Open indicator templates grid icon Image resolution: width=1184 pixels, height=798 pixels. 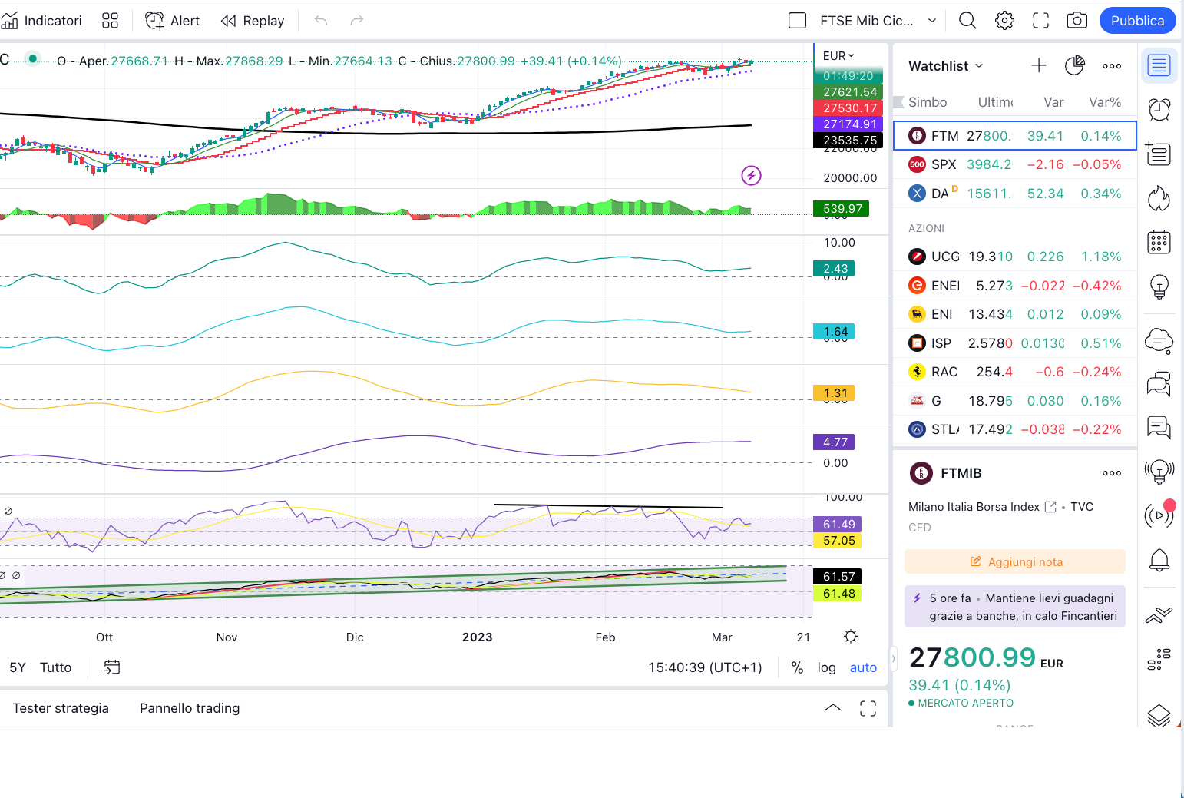pyautogui.click(x=111, y=21)
